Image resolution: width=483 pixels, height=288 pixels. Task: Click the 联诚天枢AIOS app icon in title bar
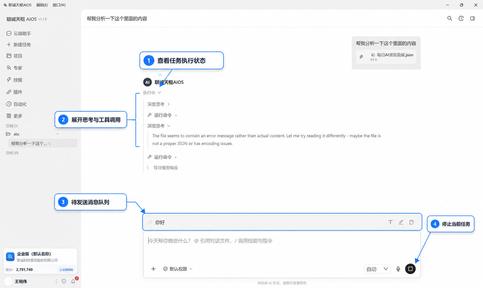point(5,5)
